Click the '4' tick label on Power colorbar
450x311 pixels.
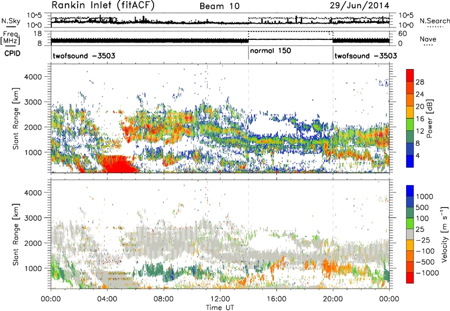pyautogui.click(x=417, y=155)
